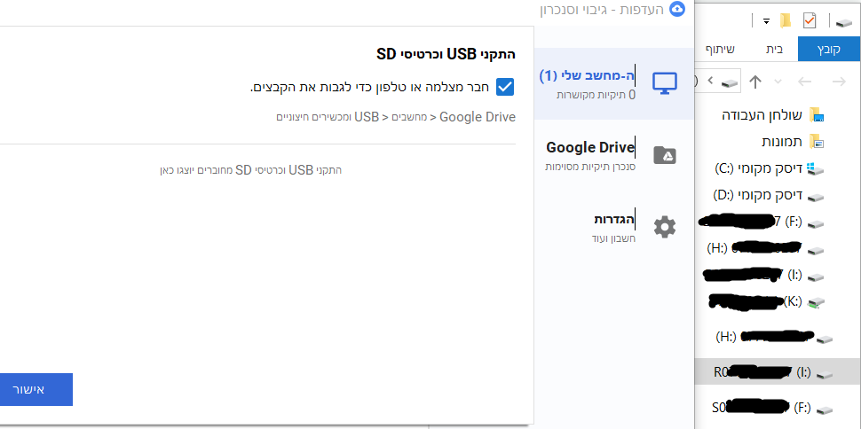Viewport: 861px width, 429px height.
Task: Click the Backup and Sync cloud icon
Action: click(x=678, y=10)
